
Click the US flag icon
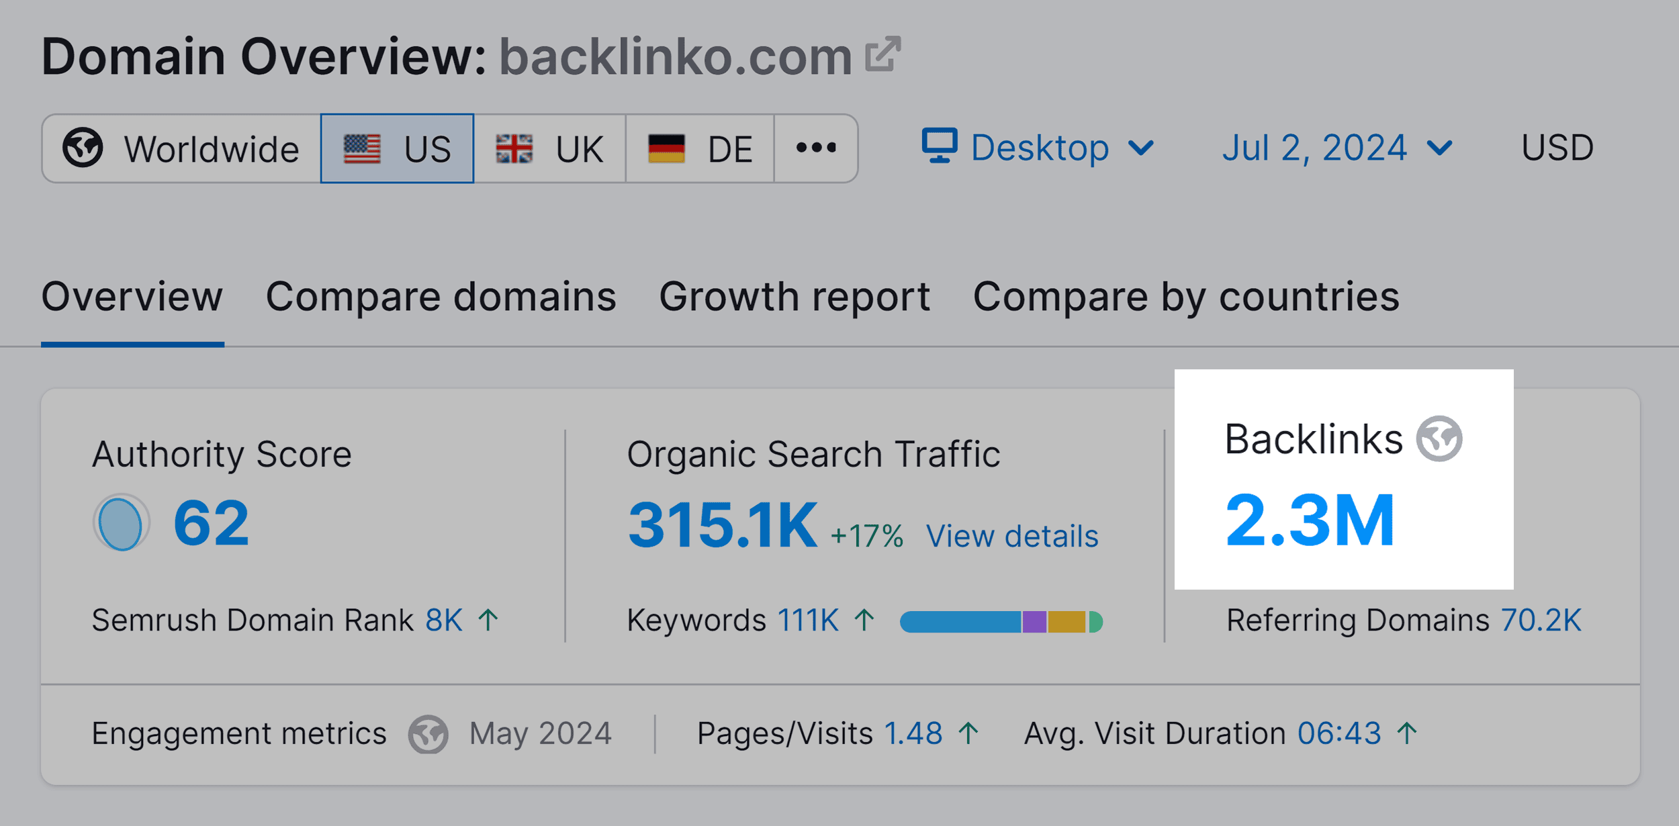tap(363, 148)
